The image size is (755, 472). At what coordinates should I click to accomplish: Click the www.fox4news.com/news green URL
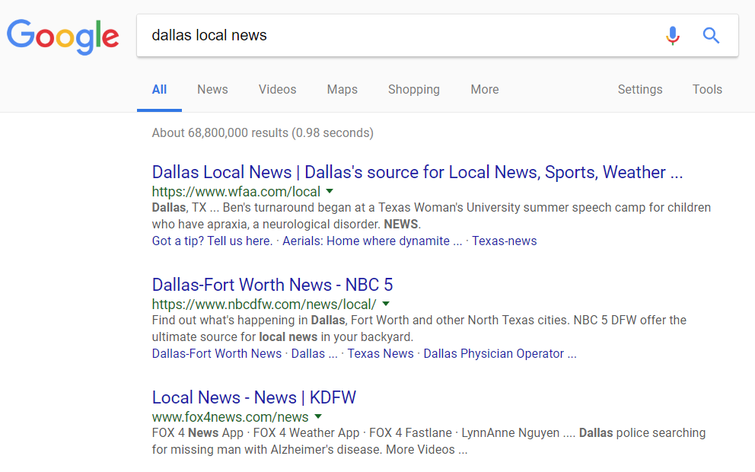[x=230, y=417]
